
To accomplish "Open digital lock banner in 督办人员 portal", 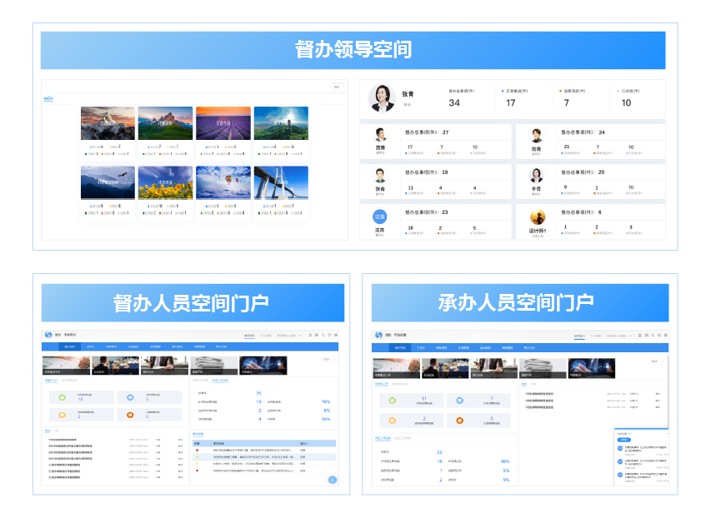I will (x=263, y=366).
